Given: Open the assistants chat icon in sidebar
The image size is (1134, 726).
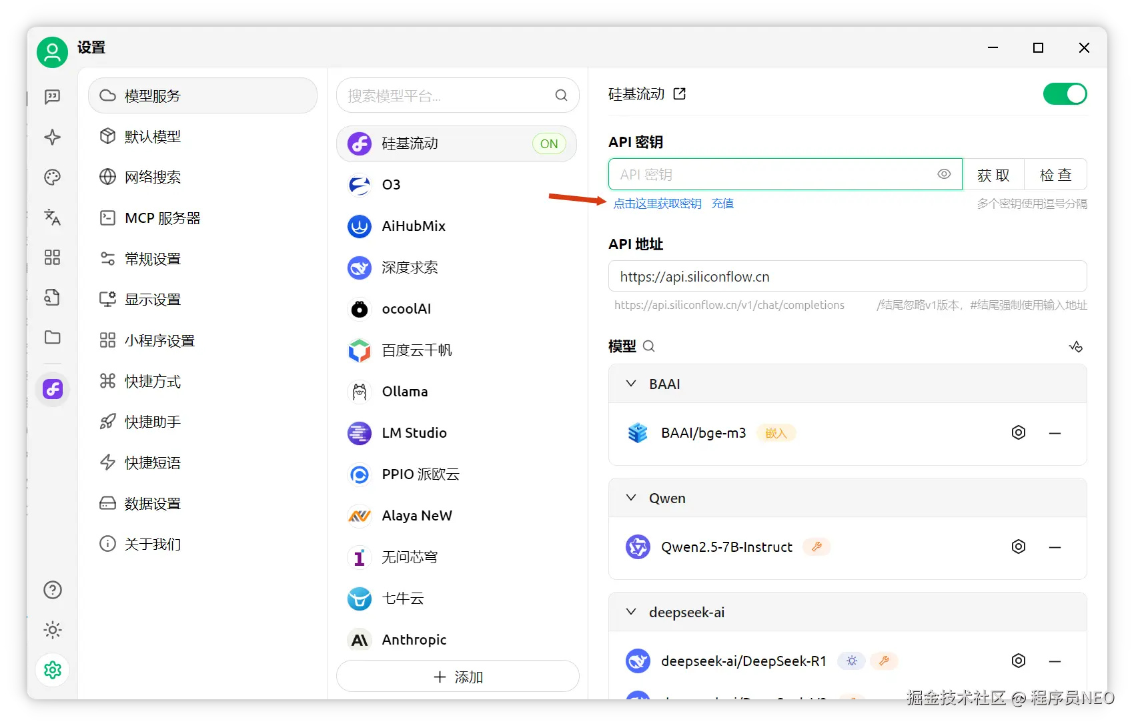Looking at the screenshot, I should [52, 97].
